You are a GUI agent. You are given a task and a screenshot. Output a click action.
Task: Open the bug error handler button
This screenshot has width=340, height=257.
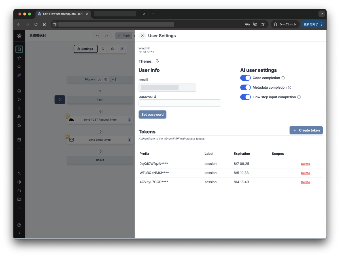112,49
